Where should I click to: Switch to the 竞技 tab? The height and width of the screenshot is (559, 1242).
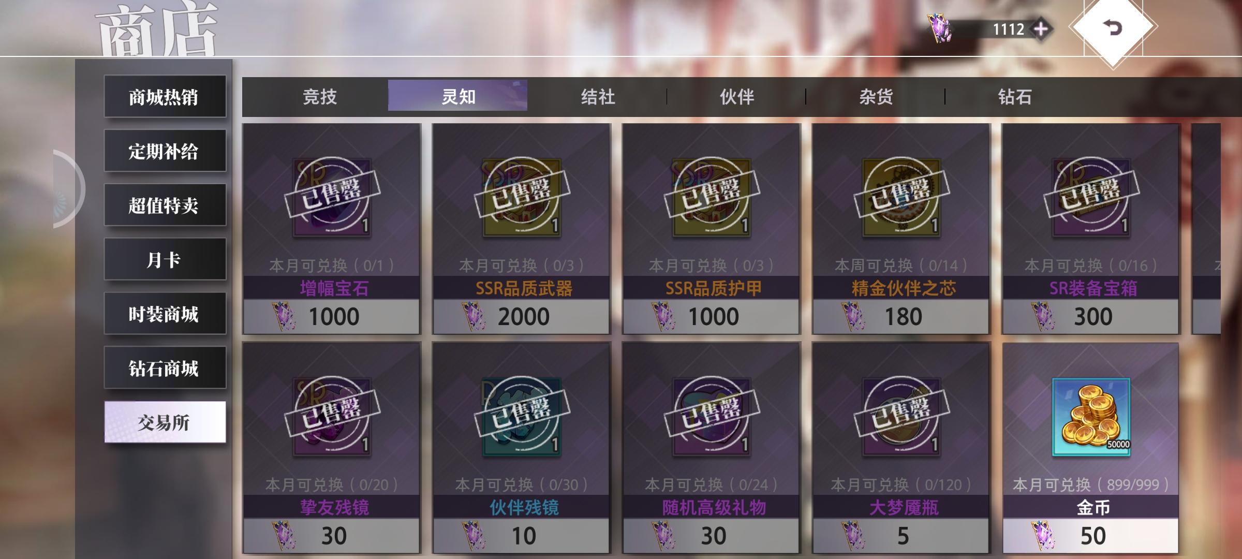point(319,96)
